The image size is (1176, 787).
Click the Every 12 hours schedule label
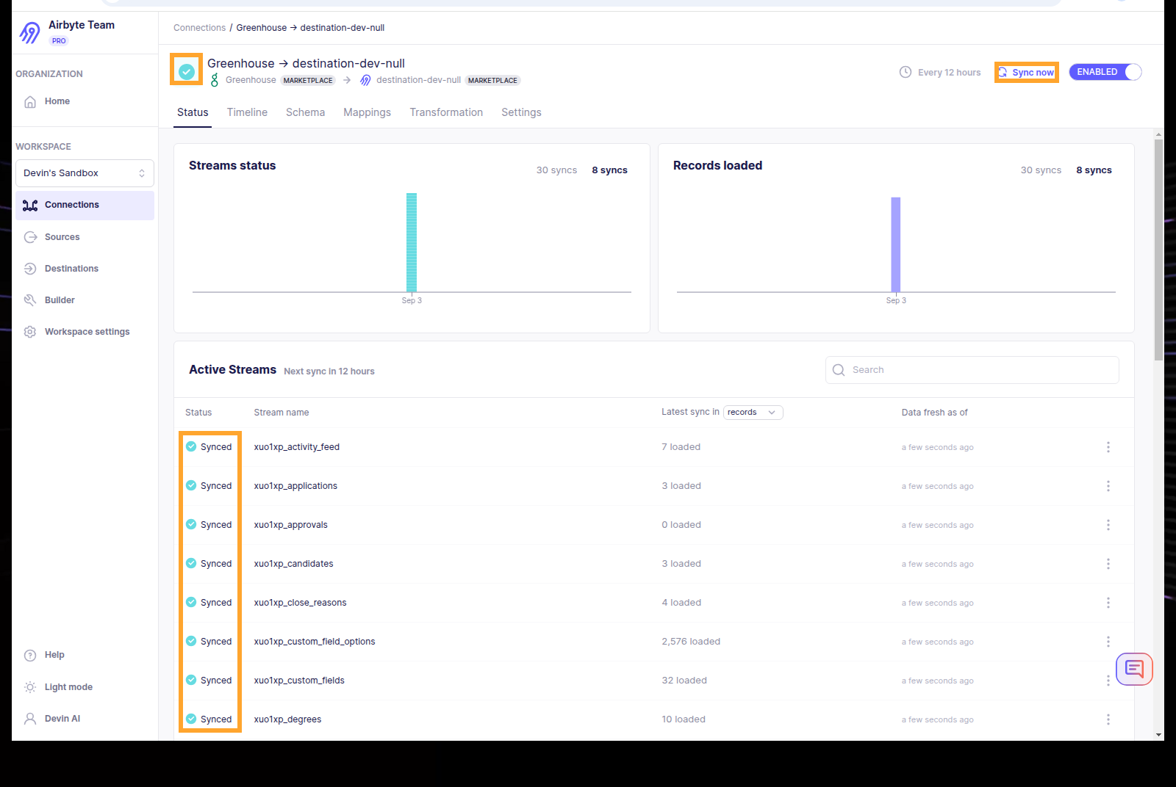point(949,73)
